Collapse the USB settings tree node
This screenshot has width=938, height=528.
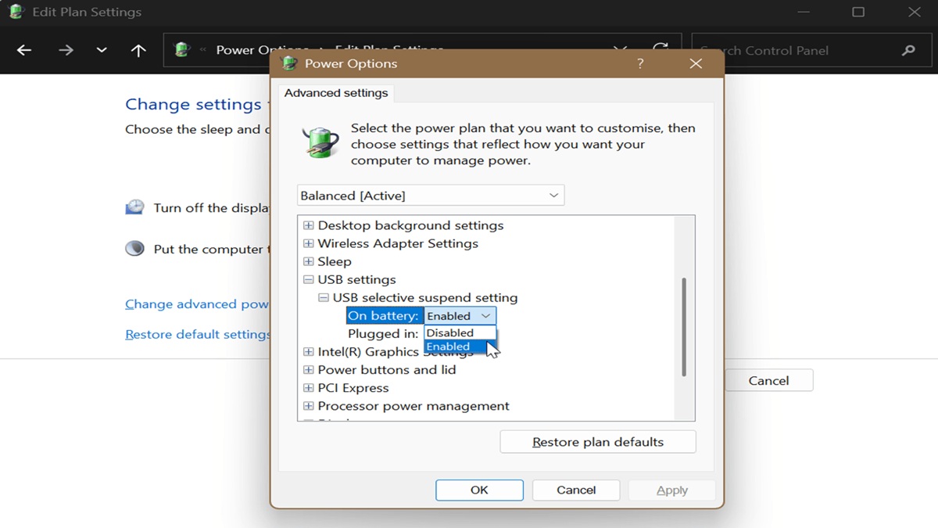click(x=308, y=279)
